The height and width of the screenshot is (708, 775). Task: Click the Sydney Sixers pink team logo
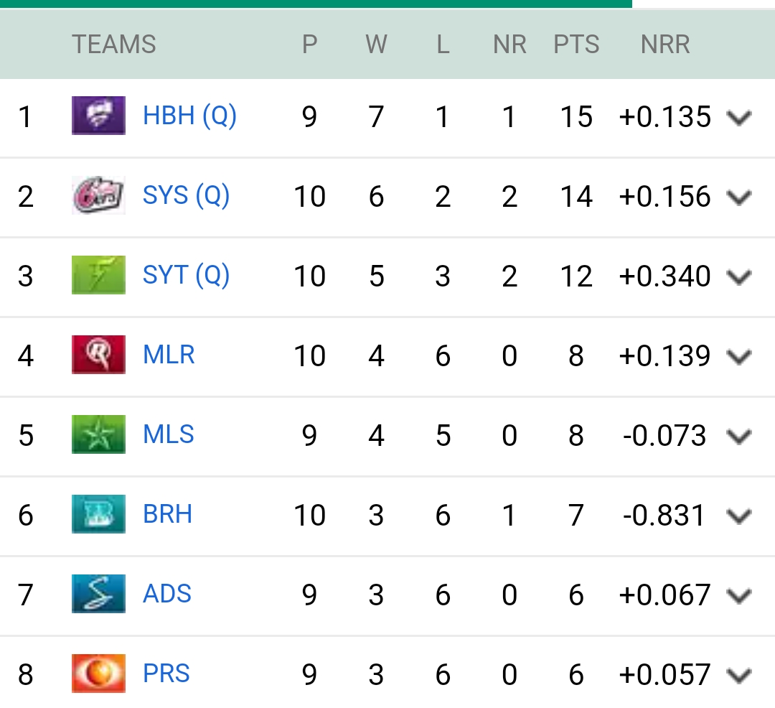click(x=98, y=195)
